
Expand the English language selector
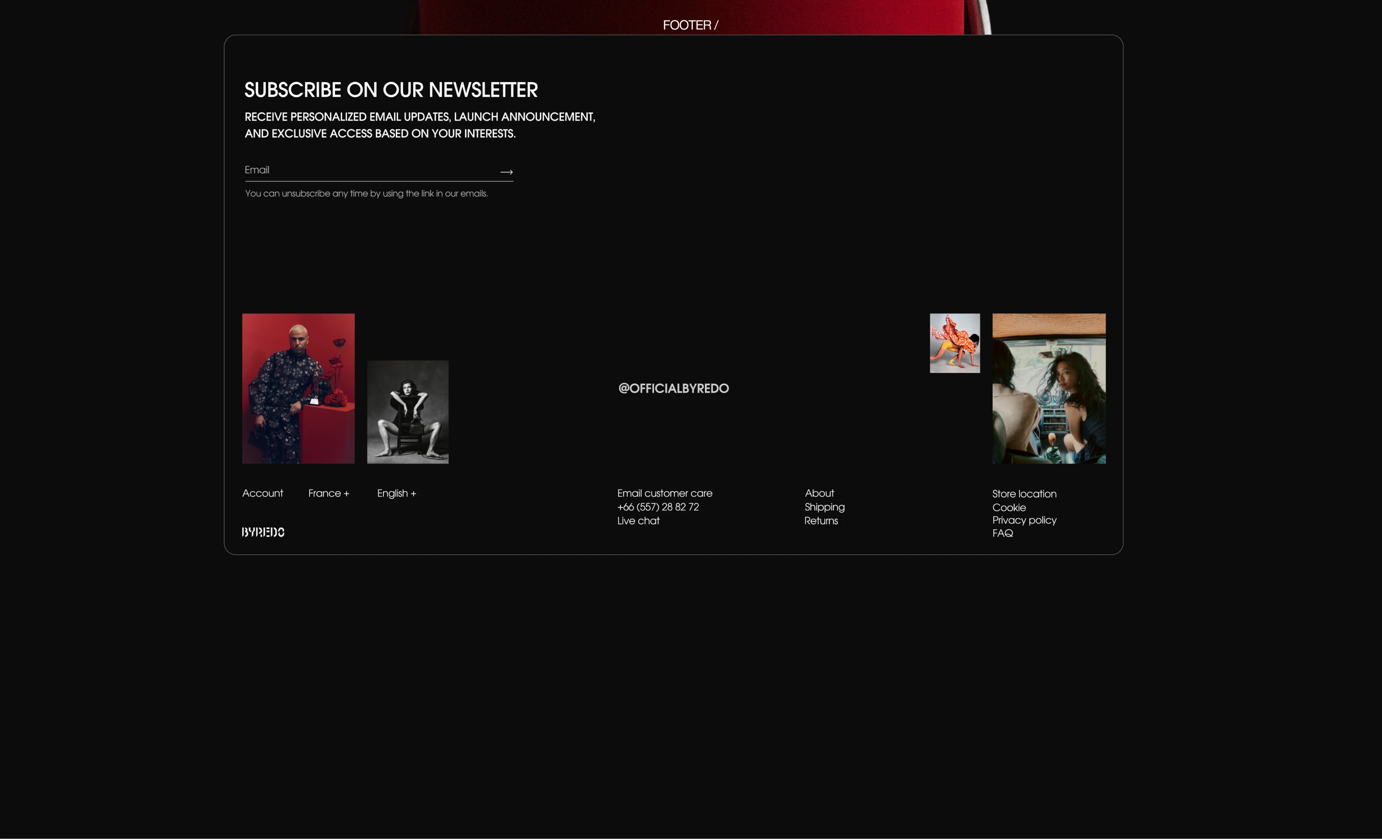tap(396, 493)
